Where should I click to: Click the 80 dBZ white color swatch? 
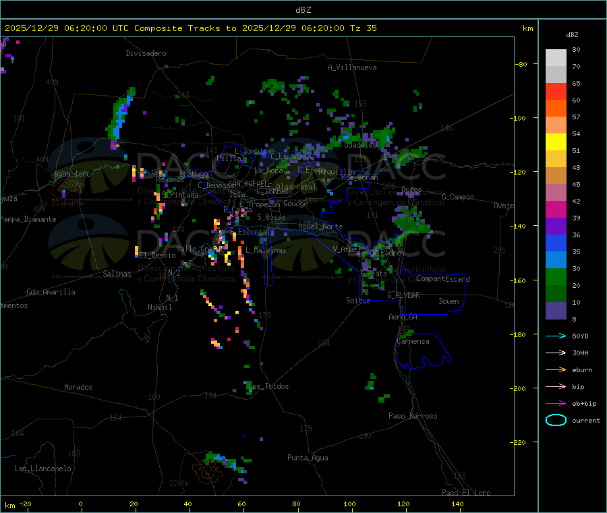coord(556,58)
